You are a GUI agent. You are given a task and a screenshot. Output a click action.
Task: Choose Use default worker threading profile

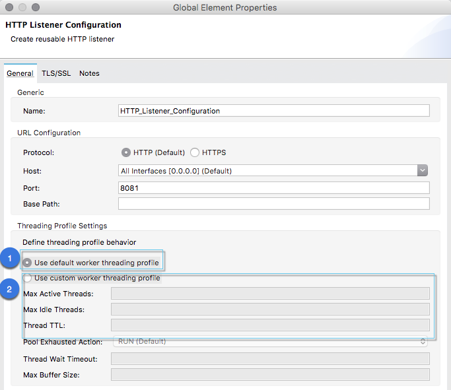point(28,263)
